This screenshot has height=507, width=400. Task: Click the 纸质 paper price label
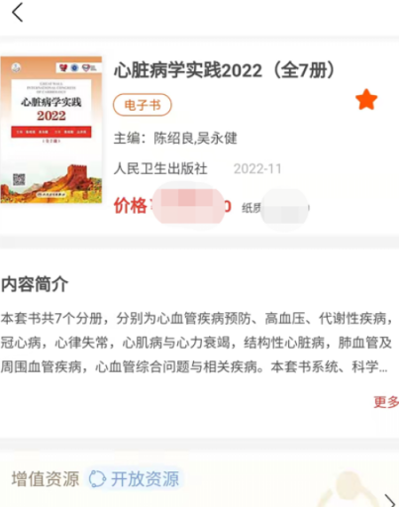[251, 208]
